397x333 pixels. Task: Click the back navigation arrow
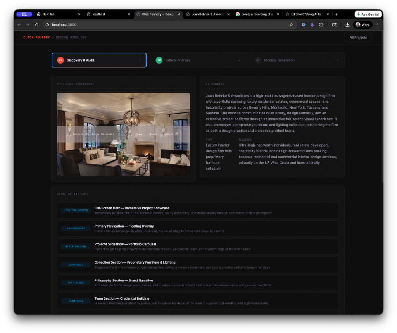click(x=19, y=25)
